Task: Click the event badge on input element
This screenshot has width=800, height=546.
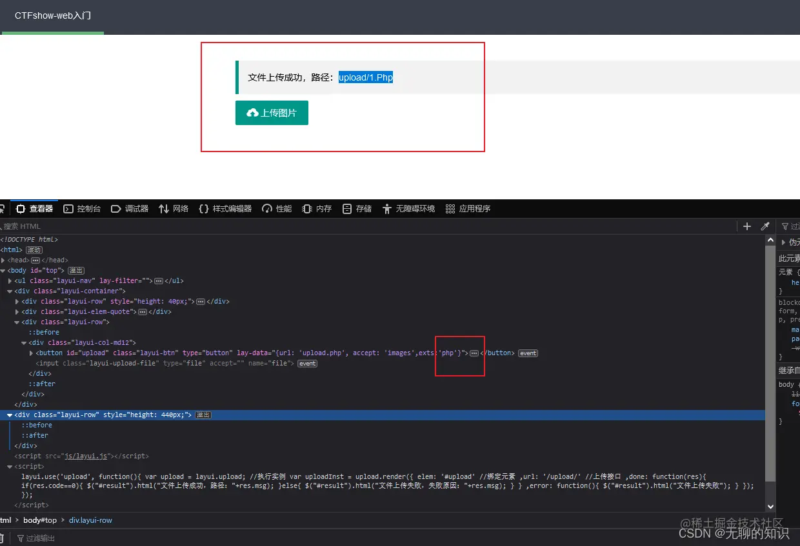Action: (307, 364)
